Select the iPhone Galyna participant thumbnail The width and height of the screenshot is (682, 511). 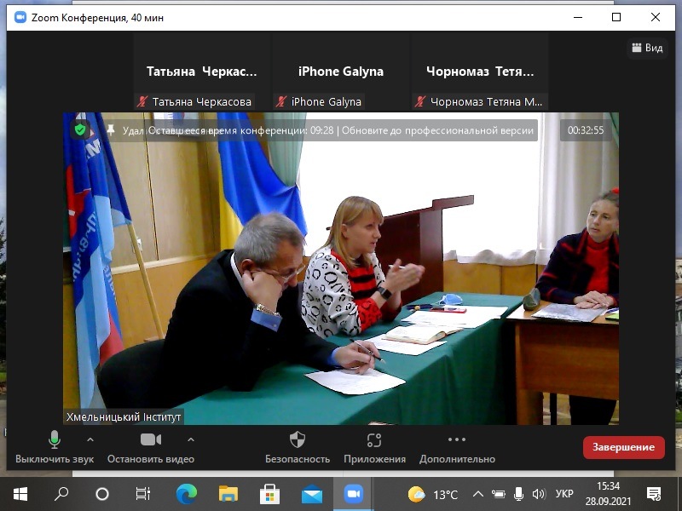coord(340,72)
